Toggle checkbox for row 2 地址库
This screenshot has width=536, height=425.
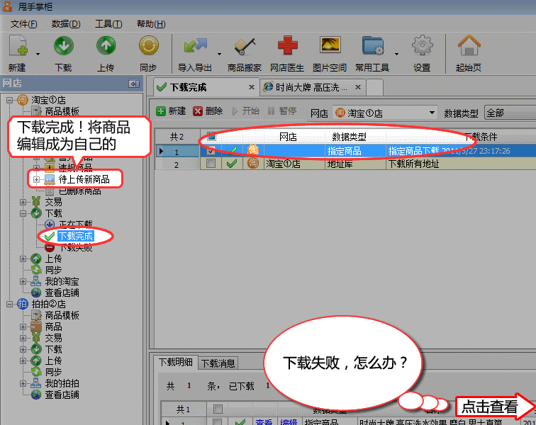[x=211, y=164]
